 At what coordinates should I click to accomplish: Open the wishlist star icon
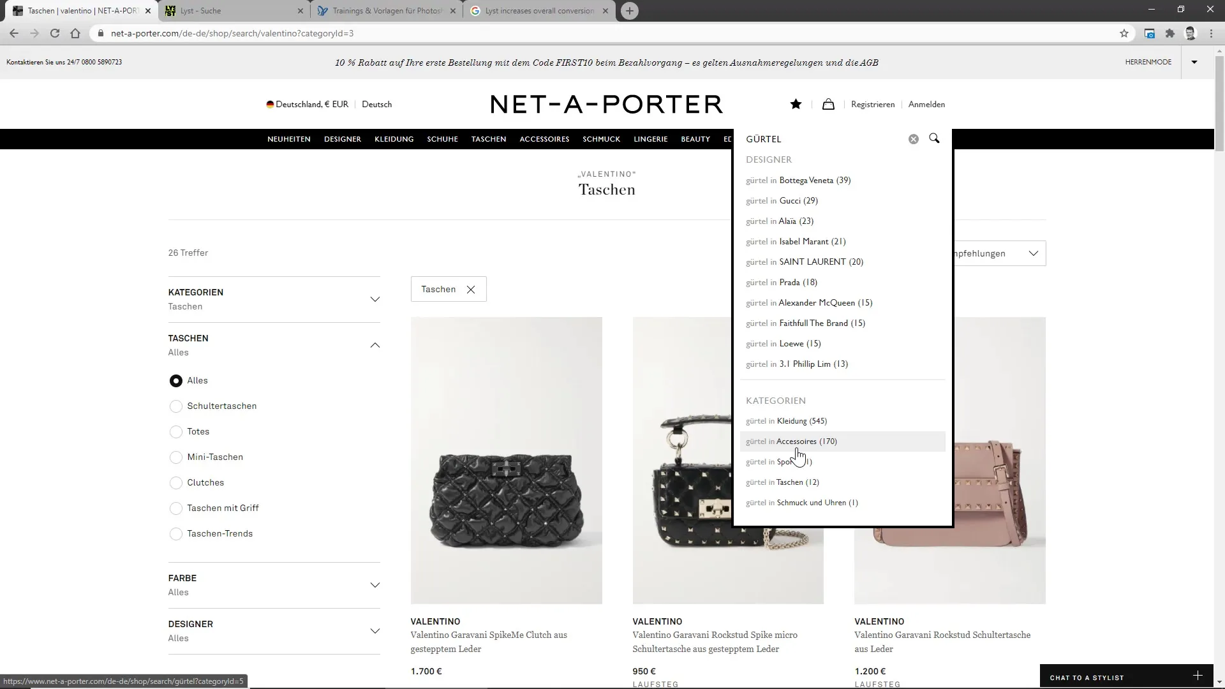(x=796, y=104)
